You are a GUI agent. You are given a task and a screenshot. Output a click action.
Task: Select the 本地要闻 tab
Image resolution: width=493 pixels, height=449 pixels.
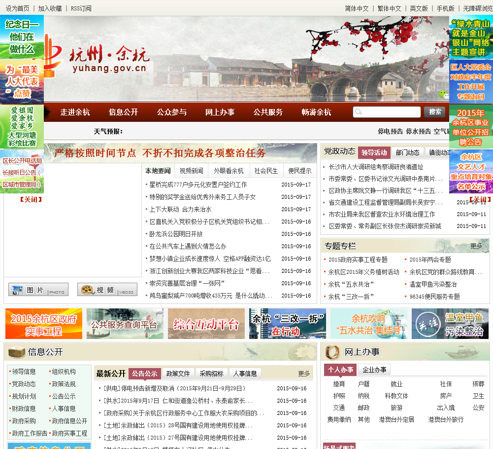click(x=158, y=171)
